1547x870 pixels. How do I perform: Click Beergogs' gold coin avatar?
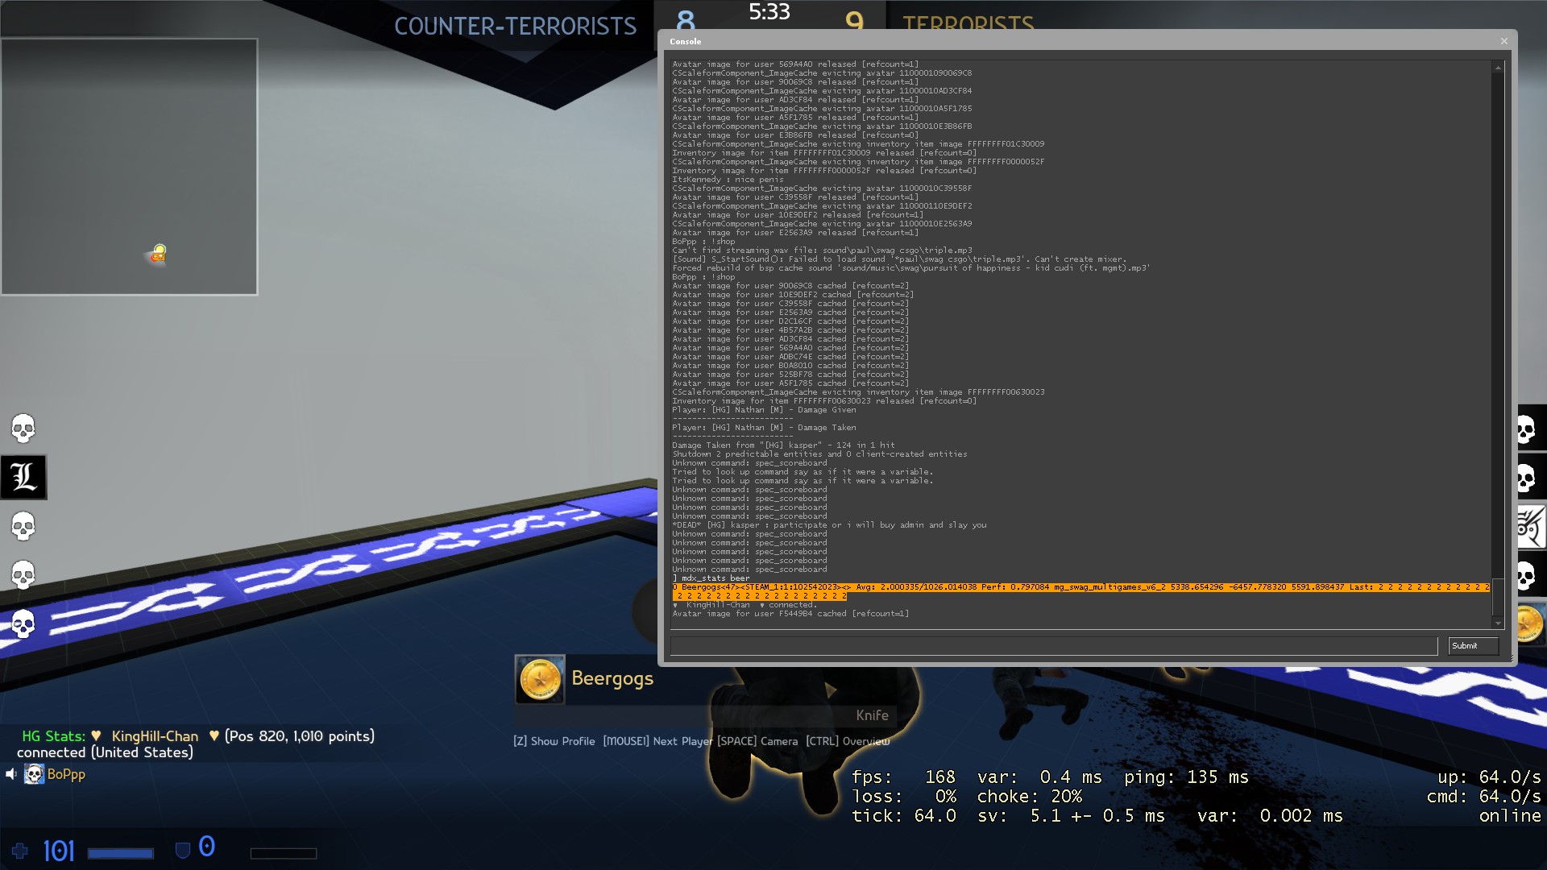540,680
